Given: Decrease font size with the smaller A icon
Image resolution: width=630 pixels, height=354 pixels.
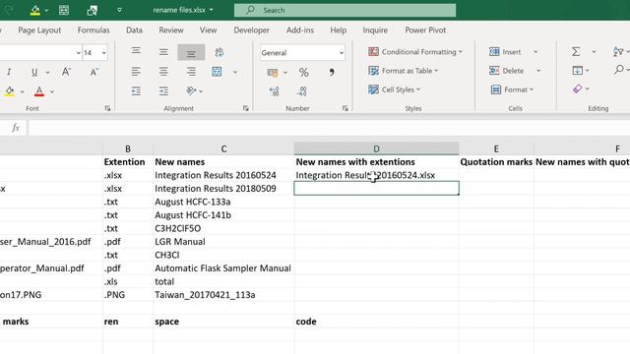Looking at the screenshot, I should pos(94,72).
